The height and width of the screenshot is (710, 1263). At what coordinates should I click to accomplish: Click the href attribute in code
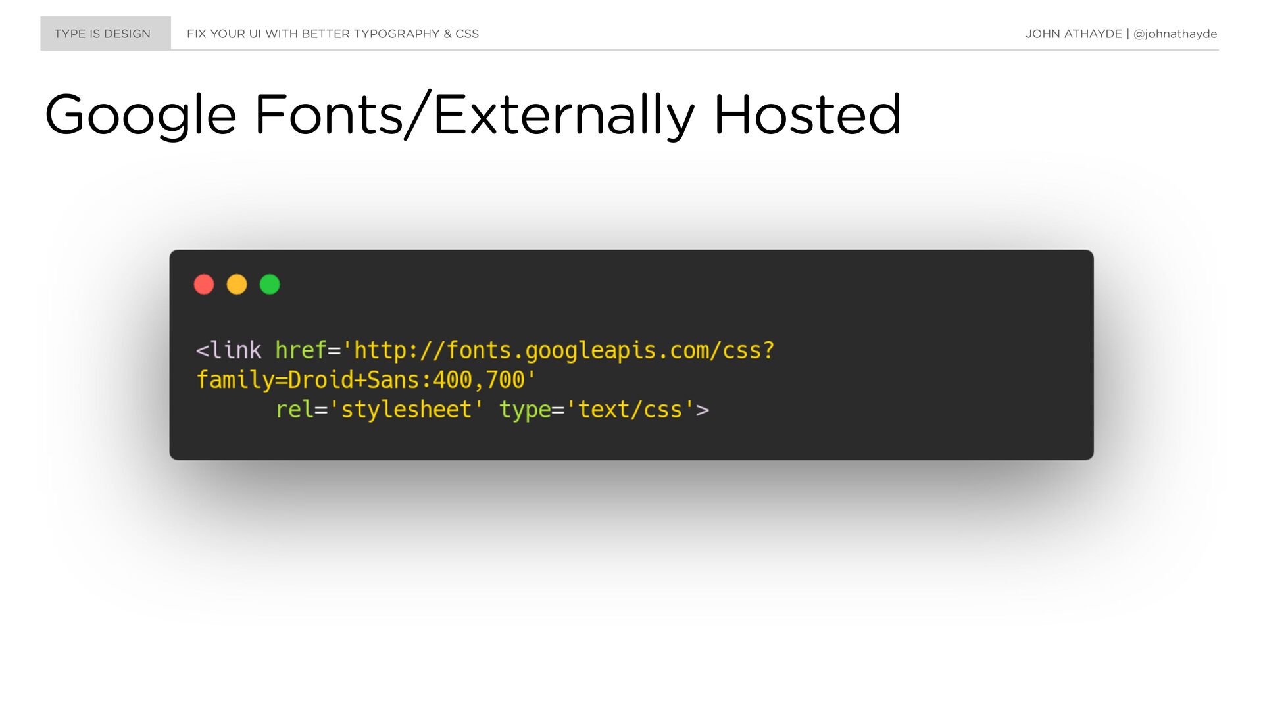click(x=301, y=350)
